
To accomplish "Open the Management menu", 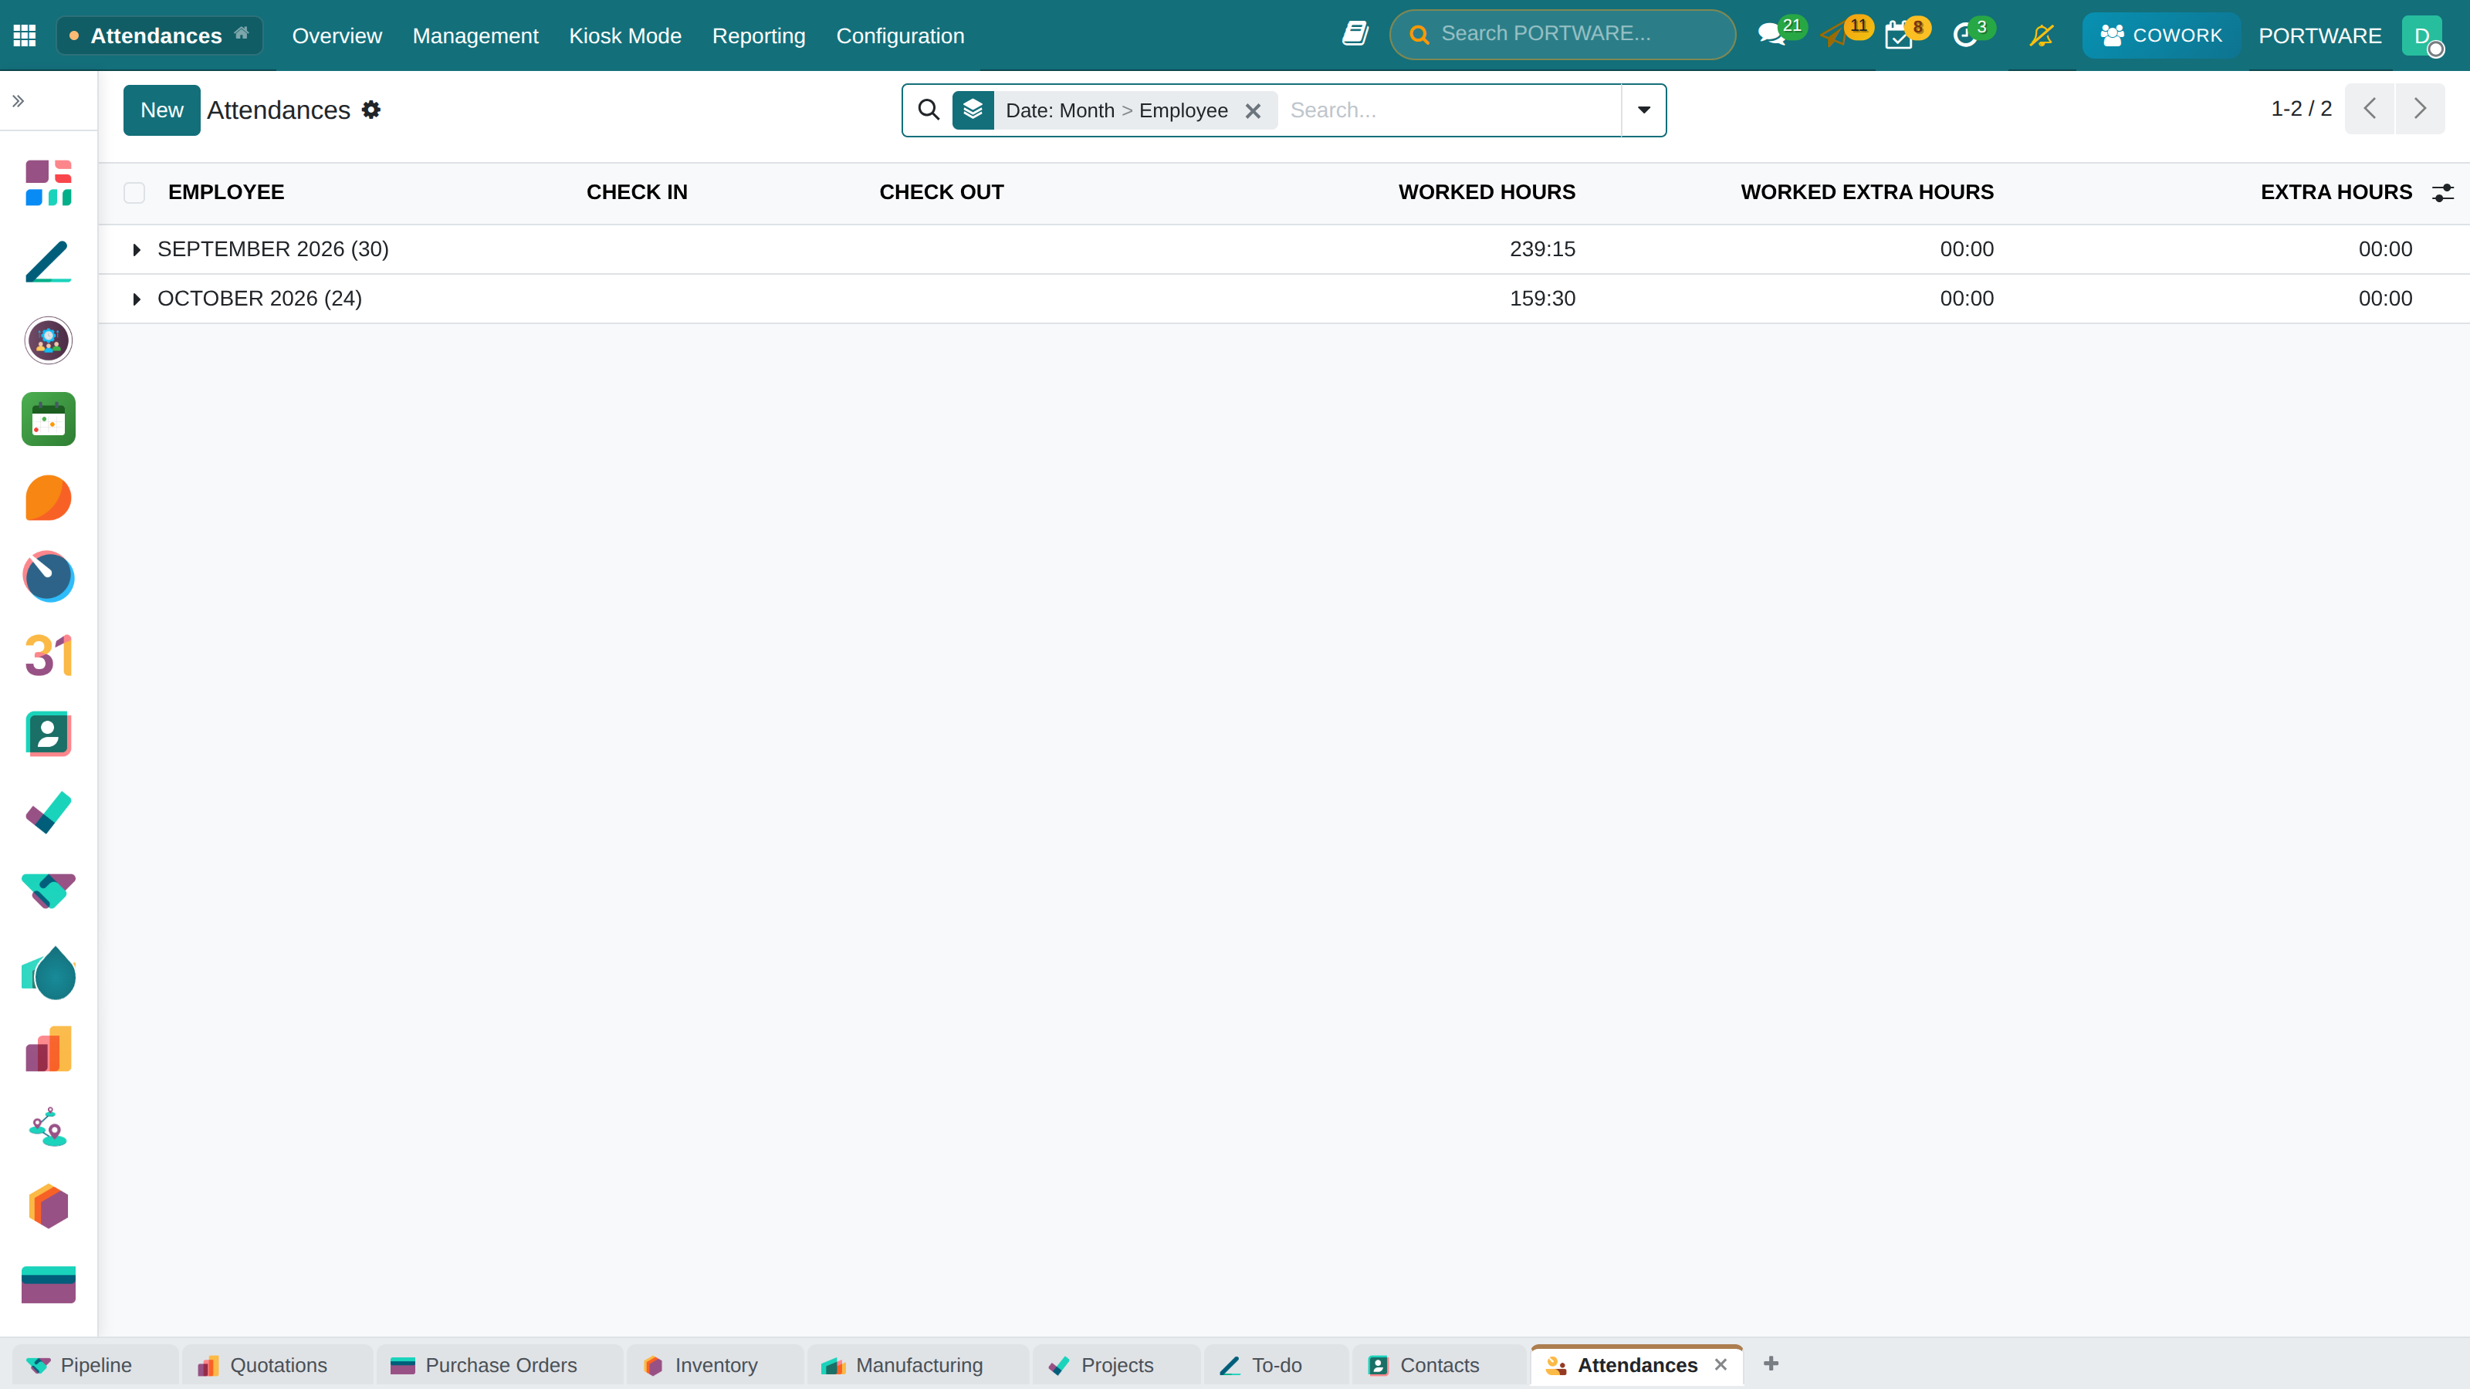I will tap(475, 35).
